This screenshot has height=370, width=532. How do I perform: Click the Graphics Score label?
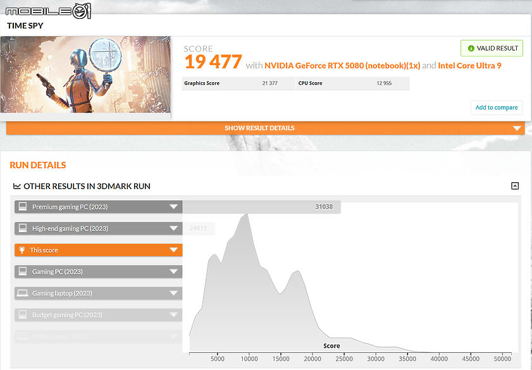pos(202,83)
